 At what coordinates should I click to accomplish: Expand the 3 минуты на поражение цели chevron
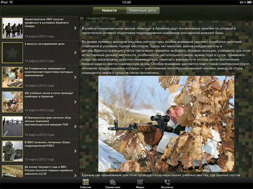75,53
